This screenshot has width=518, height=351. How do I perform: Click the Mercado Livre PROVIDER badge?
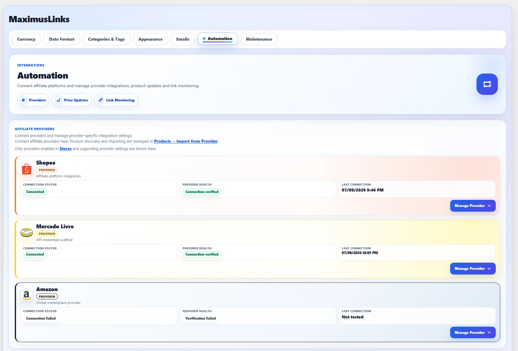pos(47,234)
